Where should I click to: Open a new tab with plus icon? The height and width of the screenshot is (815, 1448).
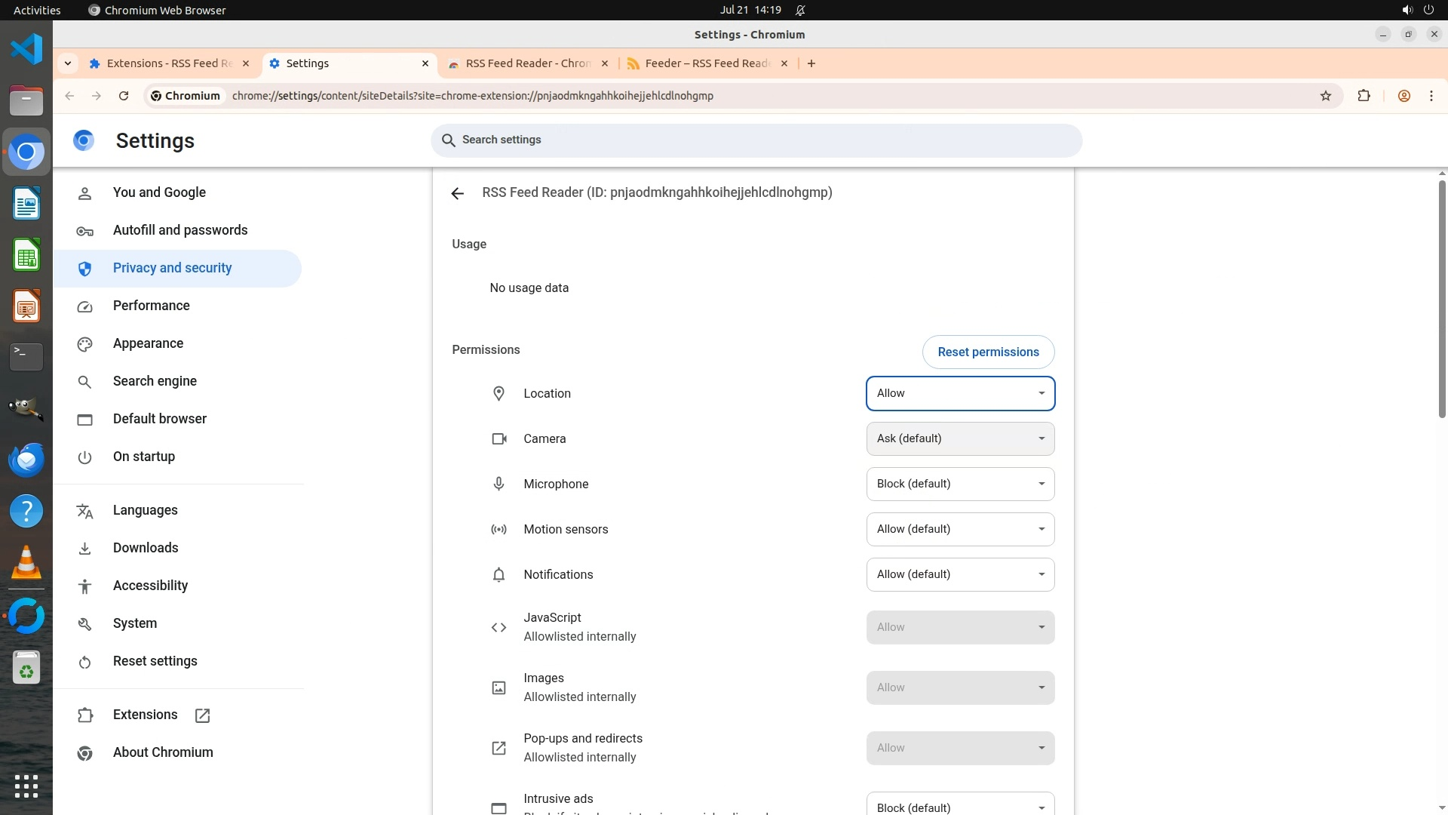pyautogui.click(x=811, y=63)
